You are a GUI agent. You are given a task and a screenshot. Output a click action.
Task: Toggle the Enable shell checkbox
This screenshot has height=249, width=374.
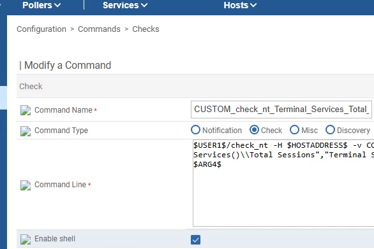click(195, 239)
